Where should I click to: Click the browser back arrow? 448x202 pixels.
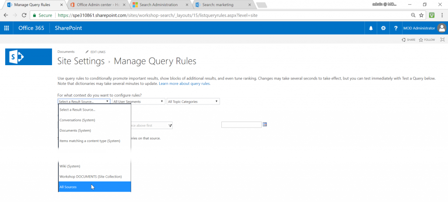click(6, 15)
